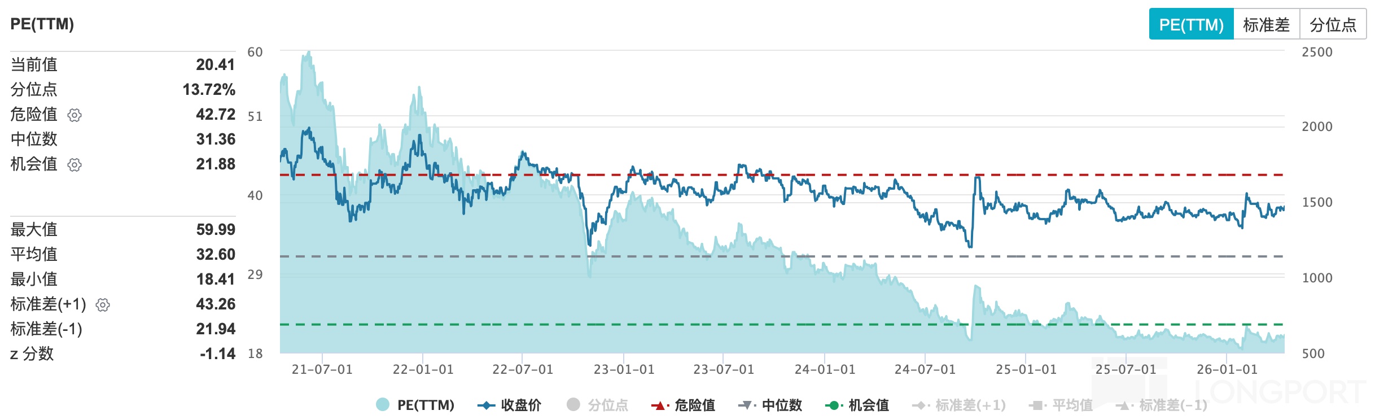The width and height of the screenshot is (1375, 419).
Task: Show the 标准差(-1) series in legend
Action: pos(1162,405)
